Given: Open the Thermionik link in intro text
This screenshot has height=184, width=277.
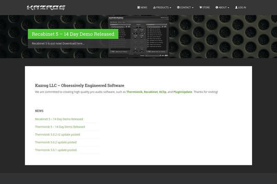Looking at the screenshot, I should tap(134, 92).
